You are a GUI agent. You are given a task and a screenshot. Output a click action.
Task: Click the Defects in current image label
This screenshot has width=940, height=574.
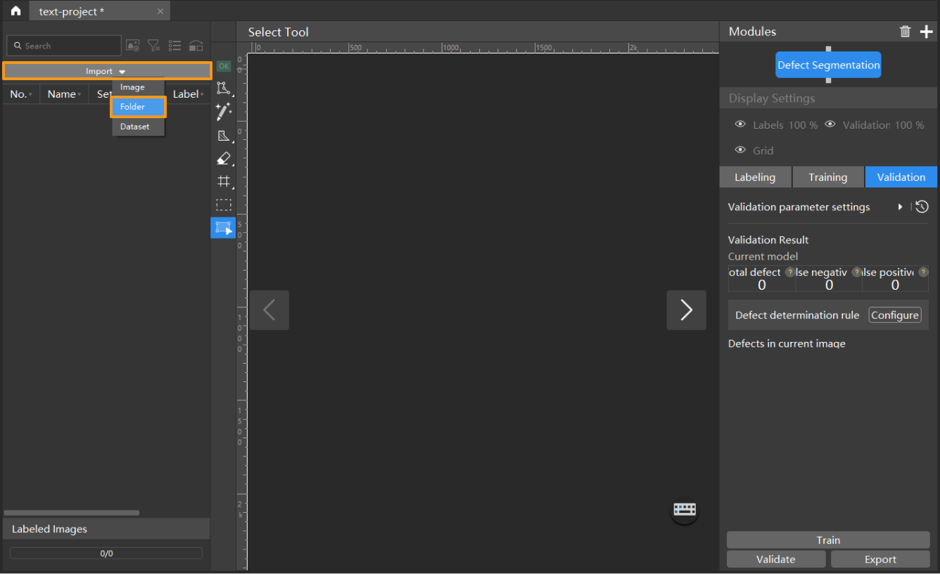coord(787,343)
